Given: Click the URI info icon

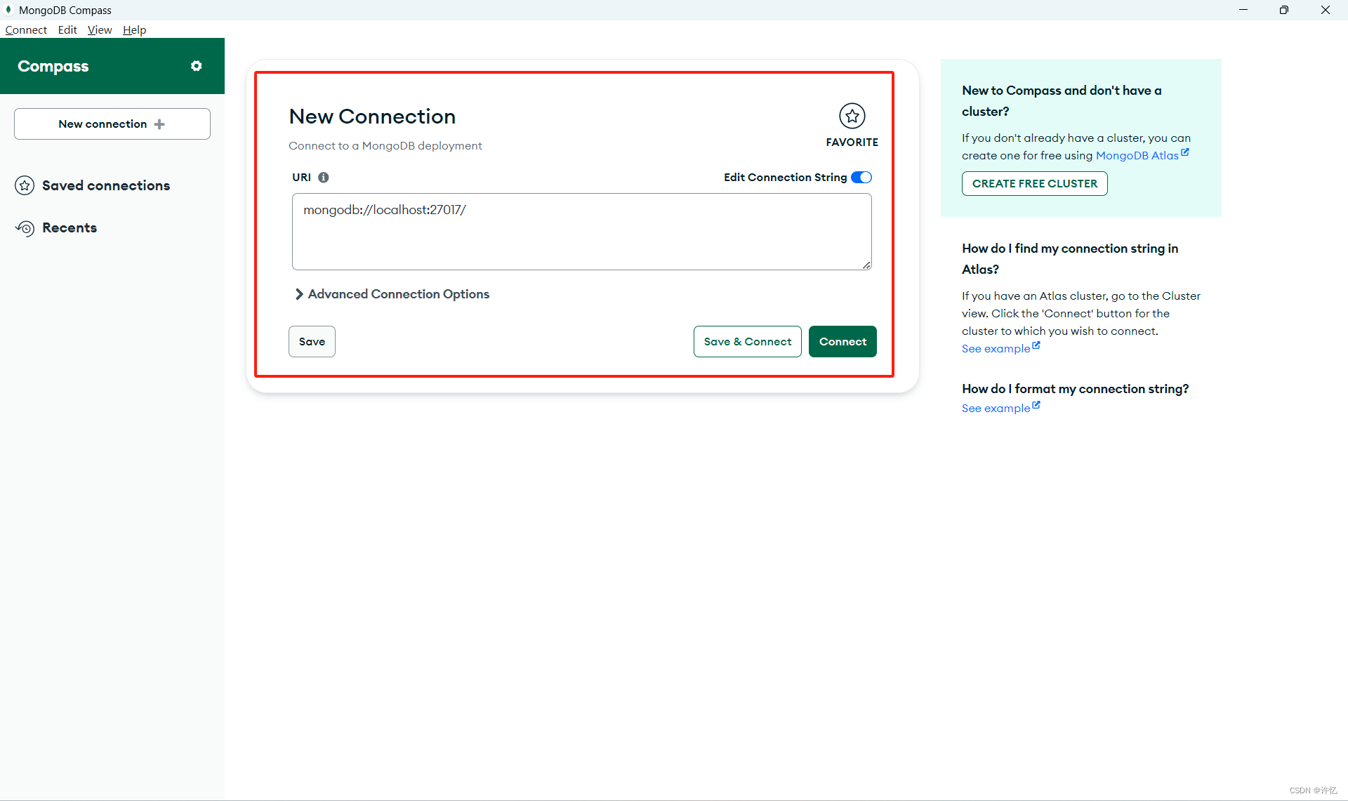Looking at the screenshot, I should (323, 178).
